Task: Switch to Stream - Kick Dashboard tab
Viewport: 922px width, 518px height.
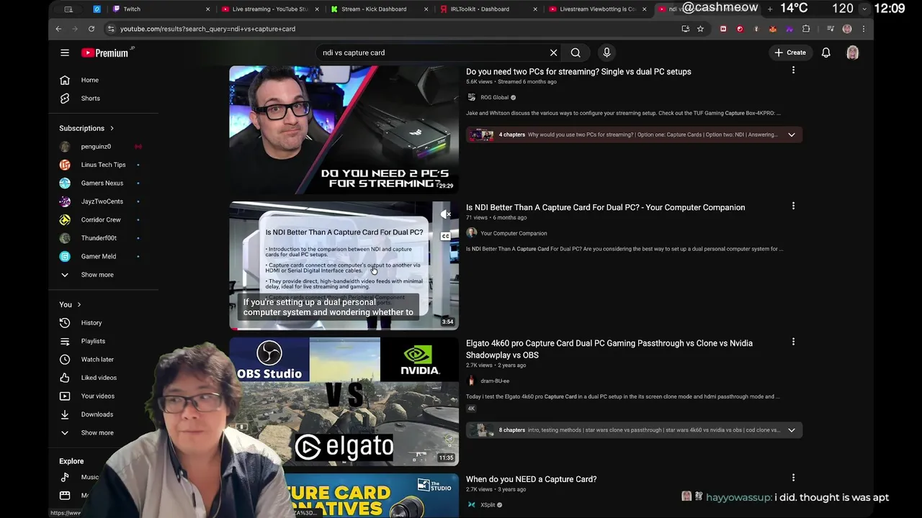Action: click(379, 9)
